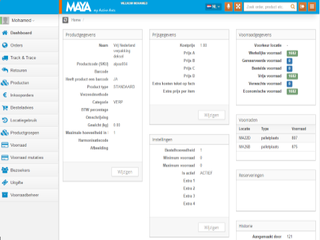Viewport: 320px width, 240px height.
Task: Click the Voorraad mutaties card icon
Action: point(5,157)
